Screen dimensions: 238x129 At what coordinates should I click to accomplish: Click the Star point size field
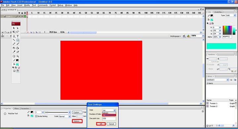[109, 118]
